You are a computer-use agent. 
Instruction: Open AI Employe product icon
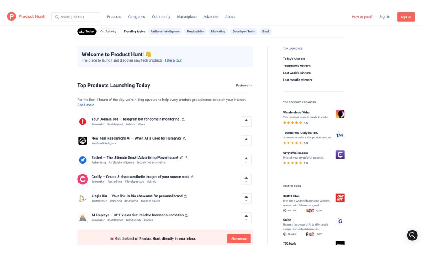tap(83, 218)
